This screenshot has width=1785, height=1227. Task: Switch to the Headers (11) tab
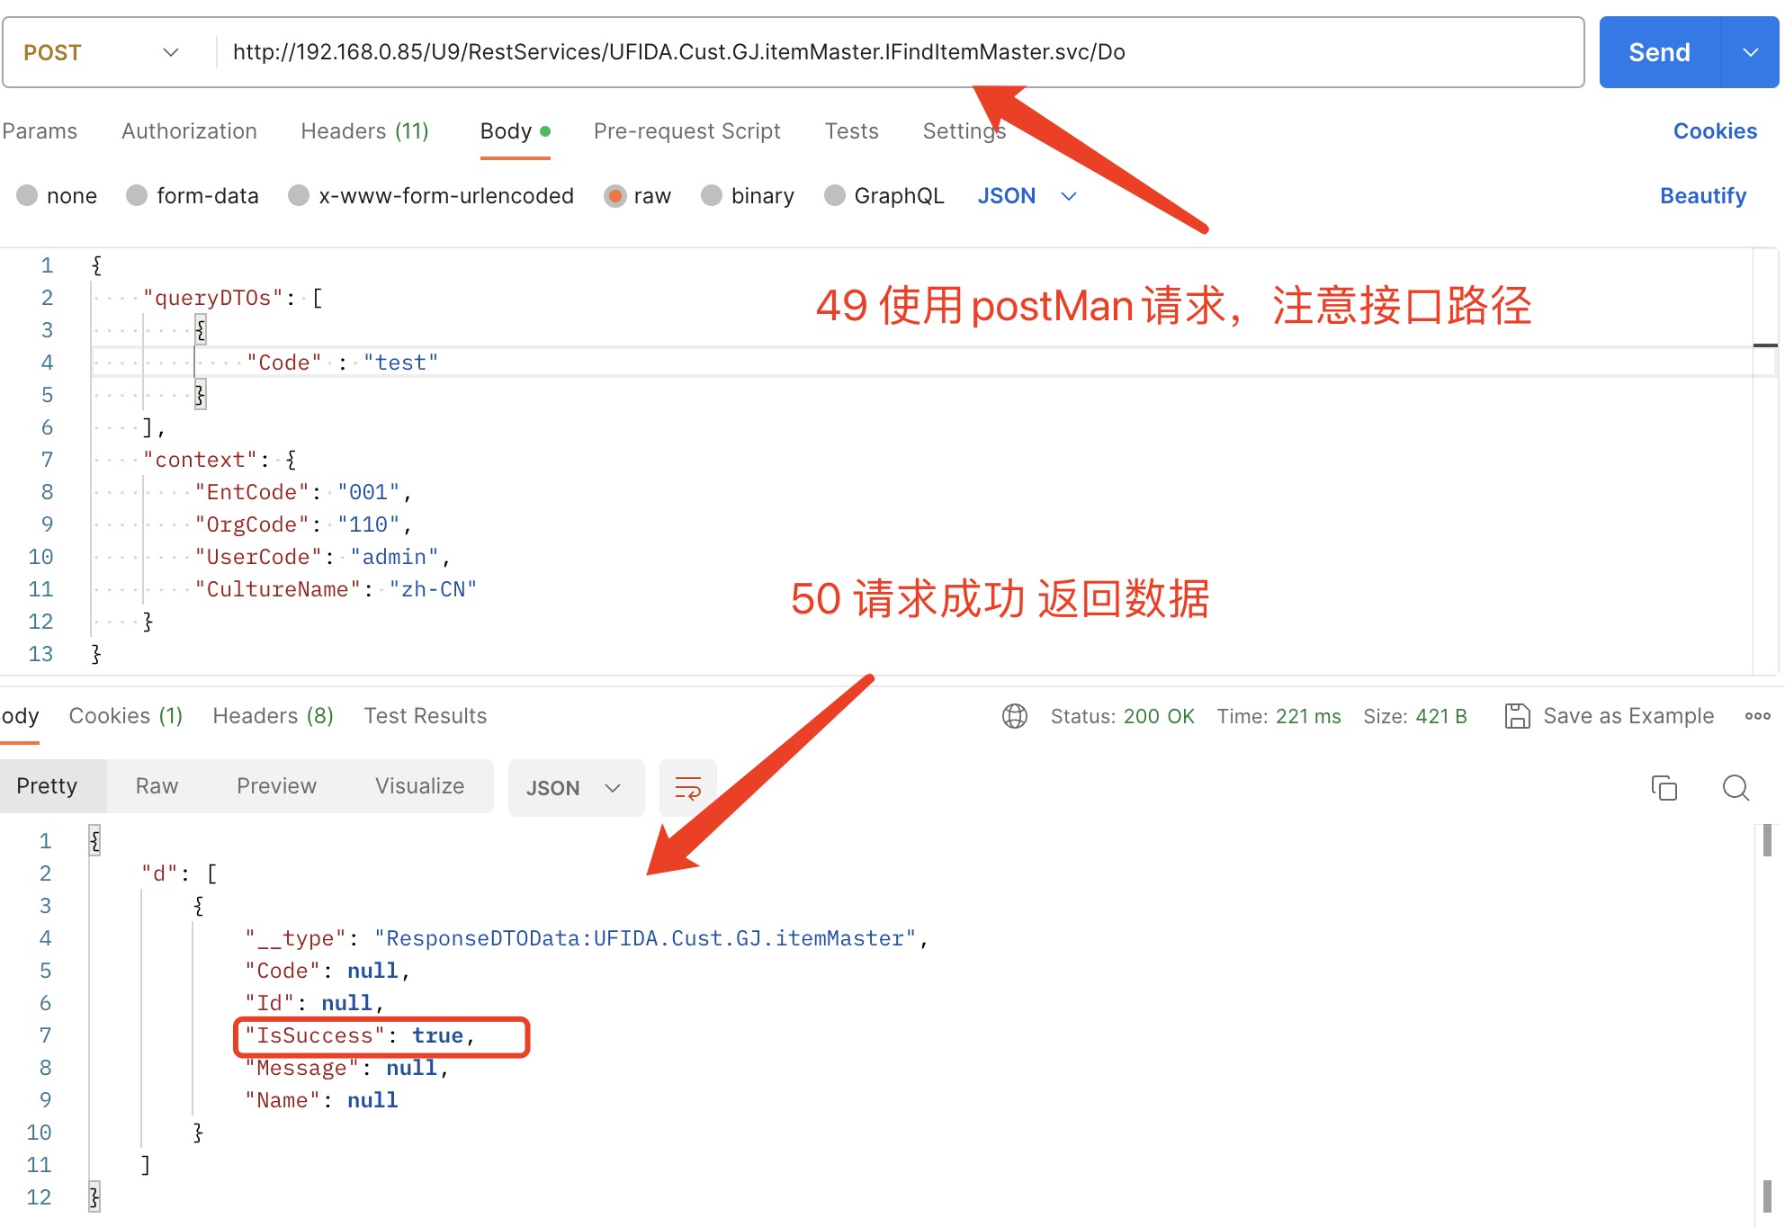point(364,131)
